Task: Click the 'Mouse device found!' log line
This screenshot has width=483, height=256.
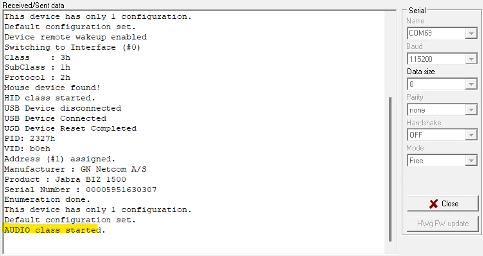Action: [x=52, y=88]
